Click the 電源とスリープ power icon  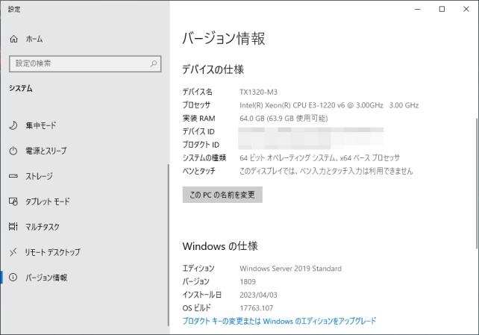click(13, 151)
